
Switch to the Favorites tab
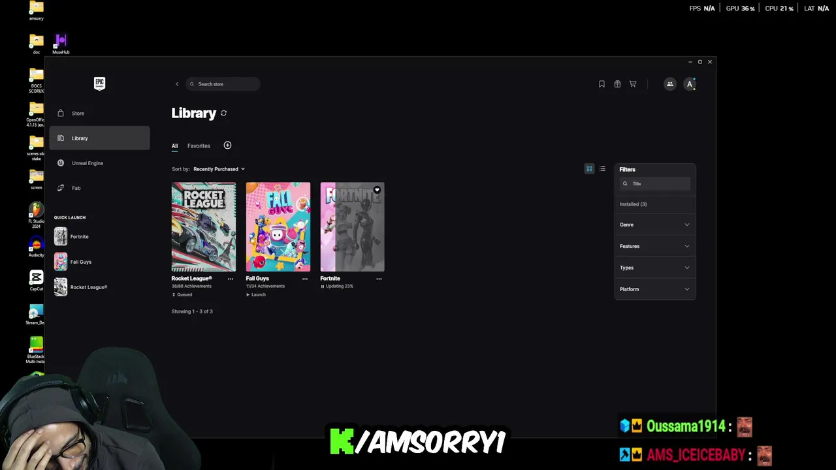pos(199,146)
